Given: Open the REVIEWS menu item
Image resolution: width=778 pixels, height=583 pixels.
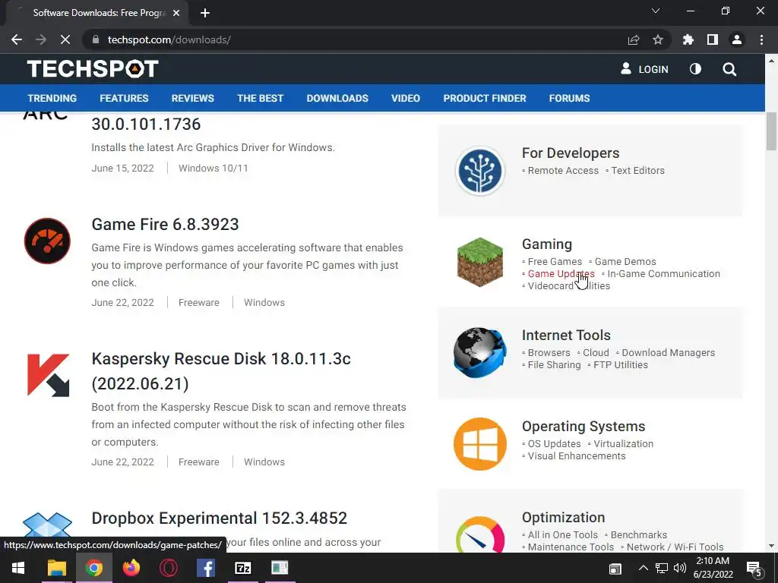Looking at the screenshot, I should pyautogui.click(x=193, y=98).
